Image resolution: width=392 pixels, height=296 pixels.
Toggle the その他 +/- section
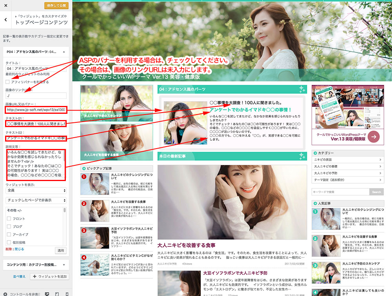pyautogui.click(x=15, y=210)
